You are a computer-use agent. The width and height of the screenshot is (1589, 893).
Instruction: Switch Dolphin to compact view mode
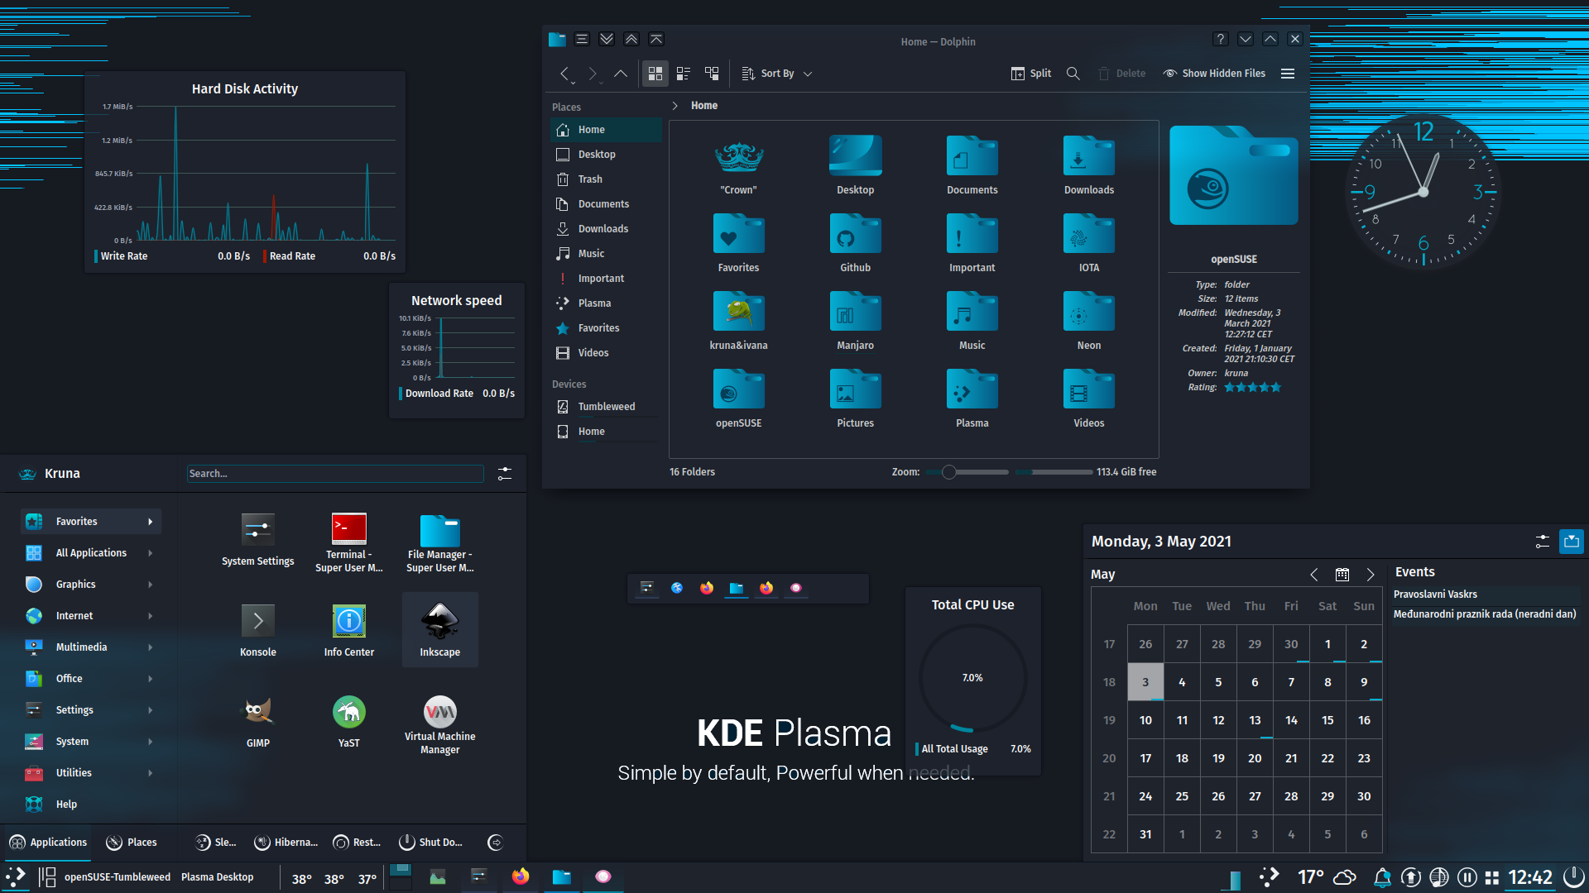click(684, 74)
